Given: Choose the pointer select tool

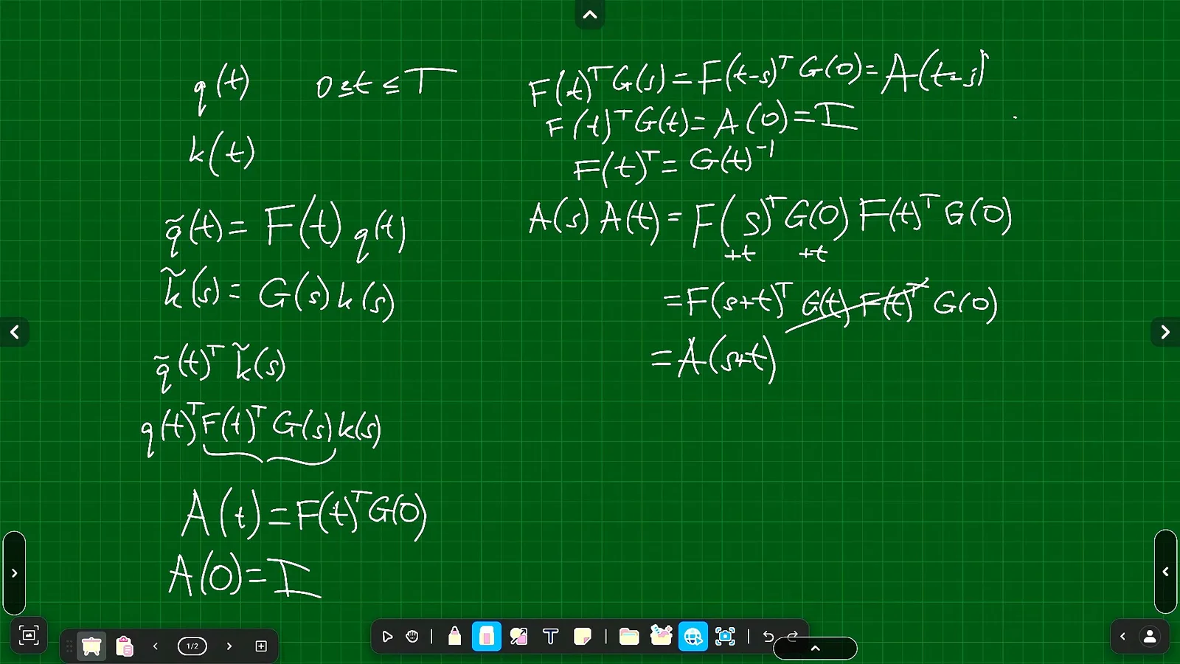Looking at the screenshot, I should [x=387, y=636].
